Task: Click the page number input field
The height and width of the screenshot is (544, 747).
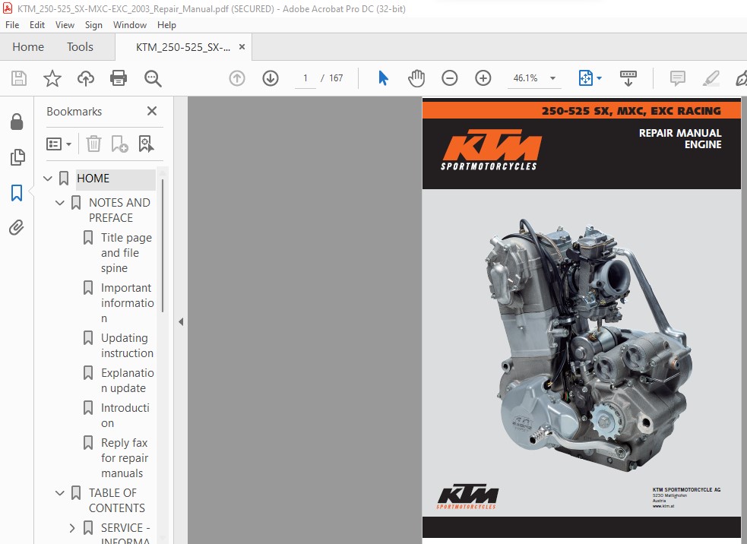Action: [305, 78]
